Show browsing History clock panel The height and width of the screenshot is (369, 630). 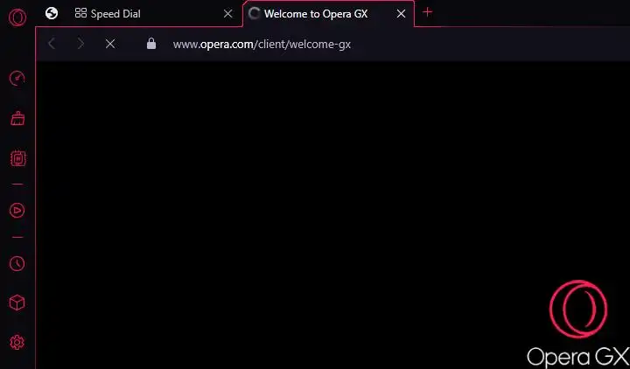pyautogui.click(x=17, y=263)
